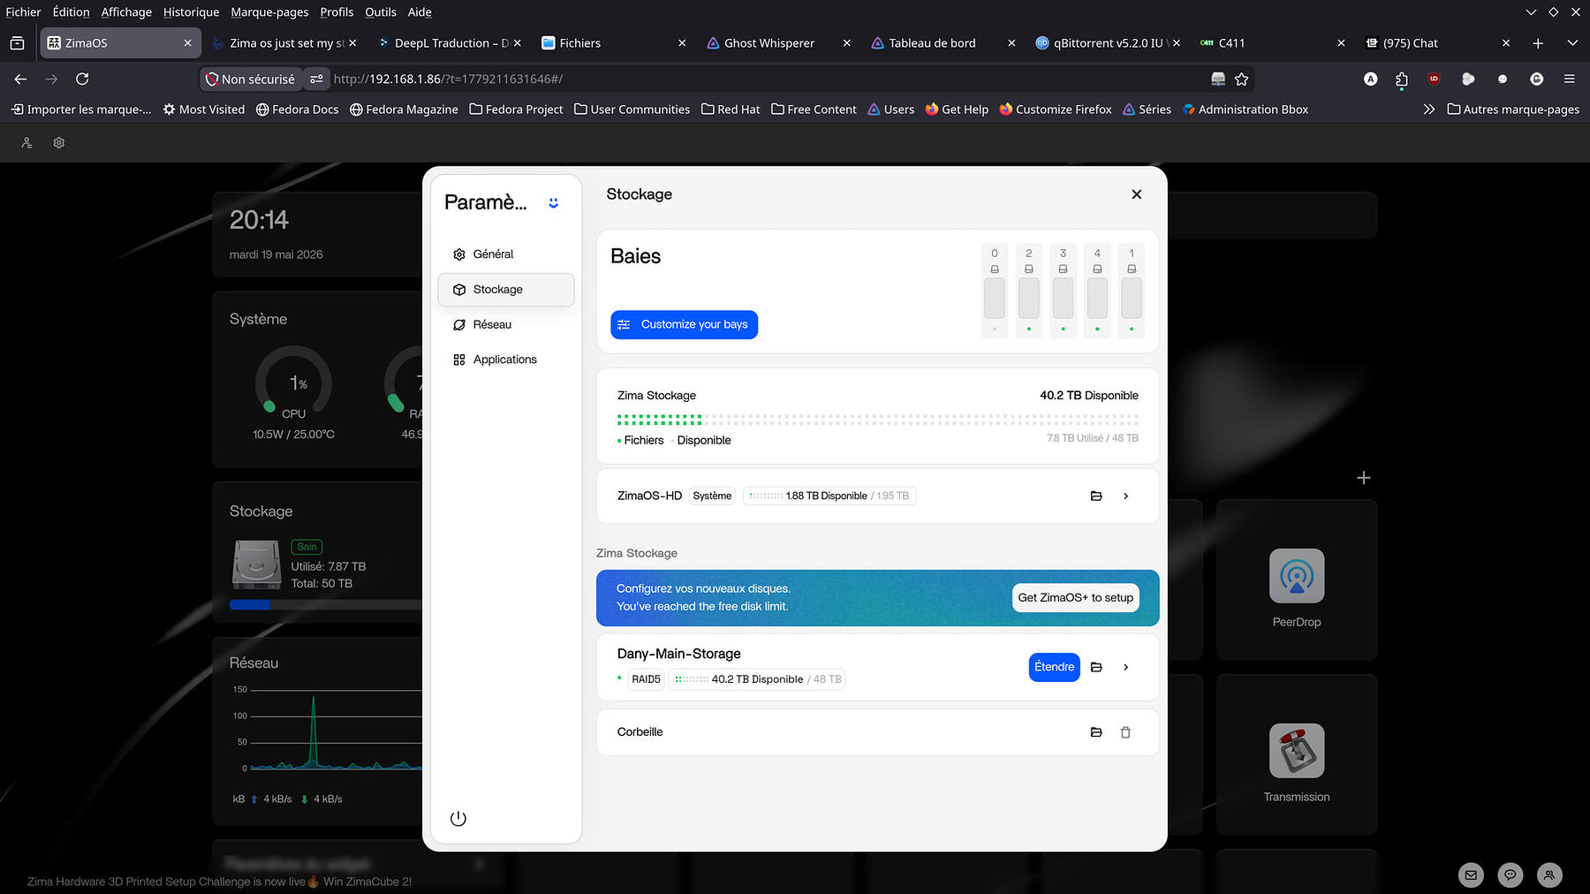Select drive bay 3
This screenshot has width=1590, height=894.
[1063, 291]
